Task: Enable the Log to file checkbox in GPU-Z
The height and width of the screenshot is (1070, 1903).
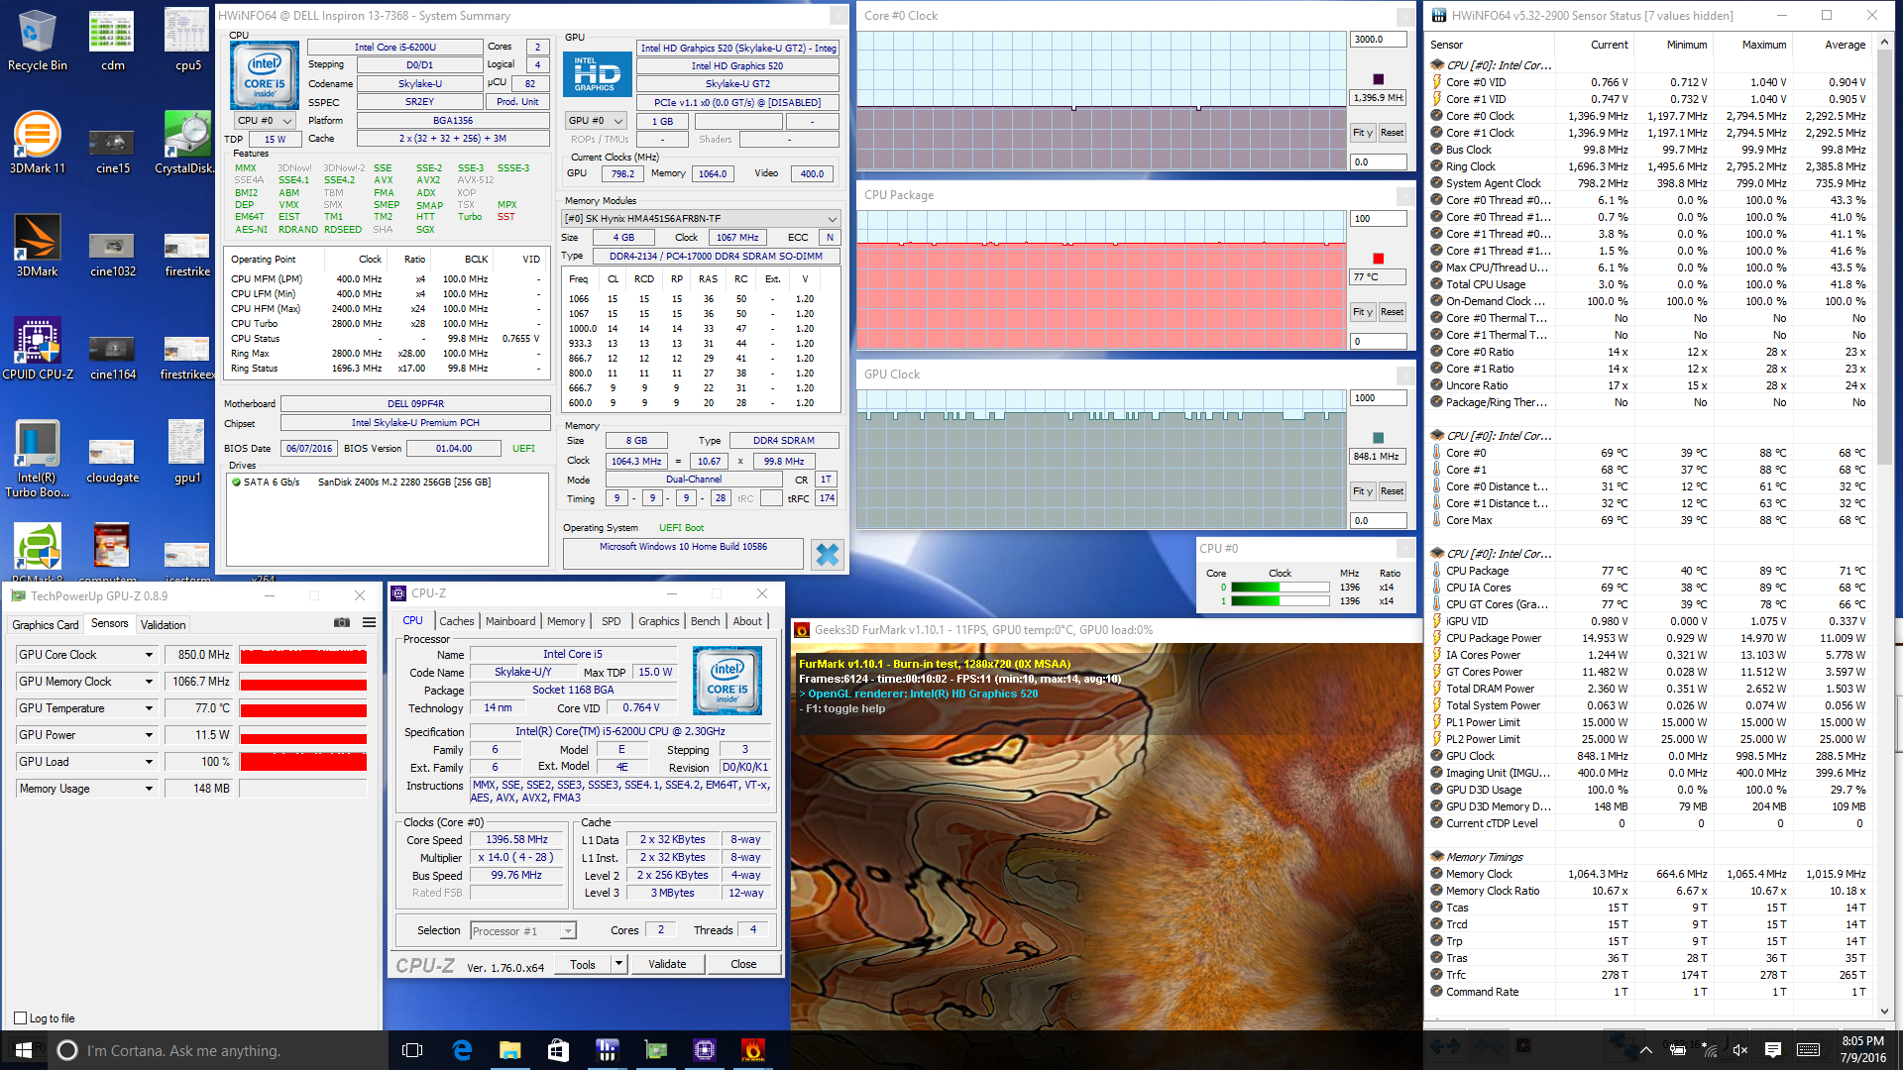Action: 20,1018
